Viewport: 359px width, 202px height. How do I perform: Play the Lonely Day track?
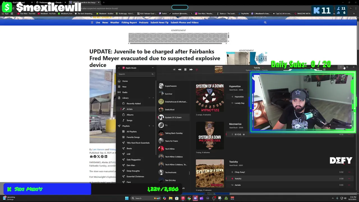pos(239,103)
